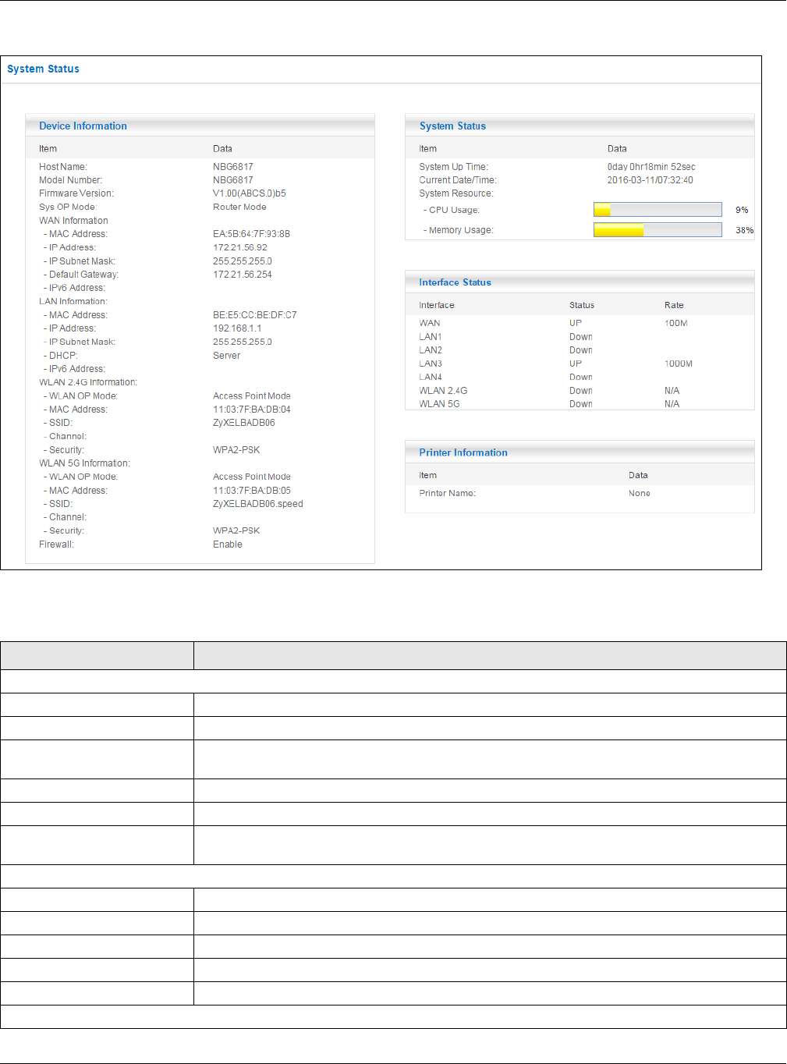Click the Interface column header
This screenshot has height=1064, width=787.
point(437,305)
